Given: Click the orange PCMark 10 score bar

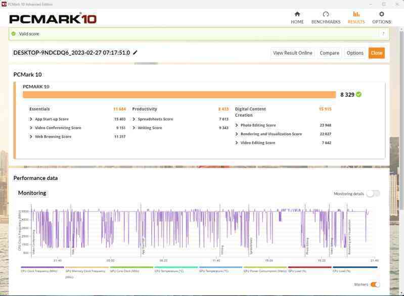Looking at the screenshot, I should [179, 95].
